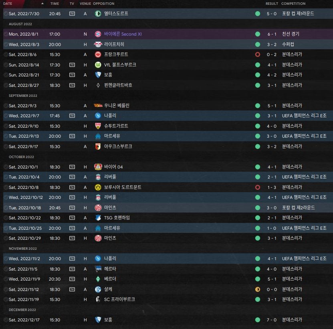Click the TV icon in the 엘터스도르프 row

click(x=72, y=14)
